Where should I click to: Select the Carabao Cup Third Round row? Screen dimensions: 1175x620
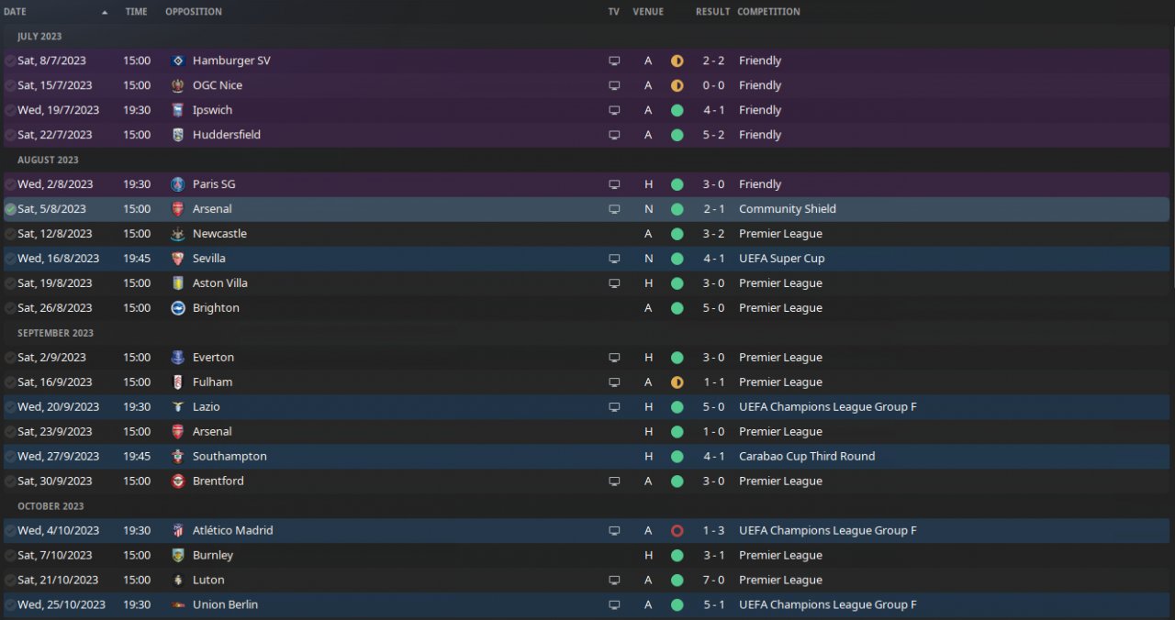point(587,457)
